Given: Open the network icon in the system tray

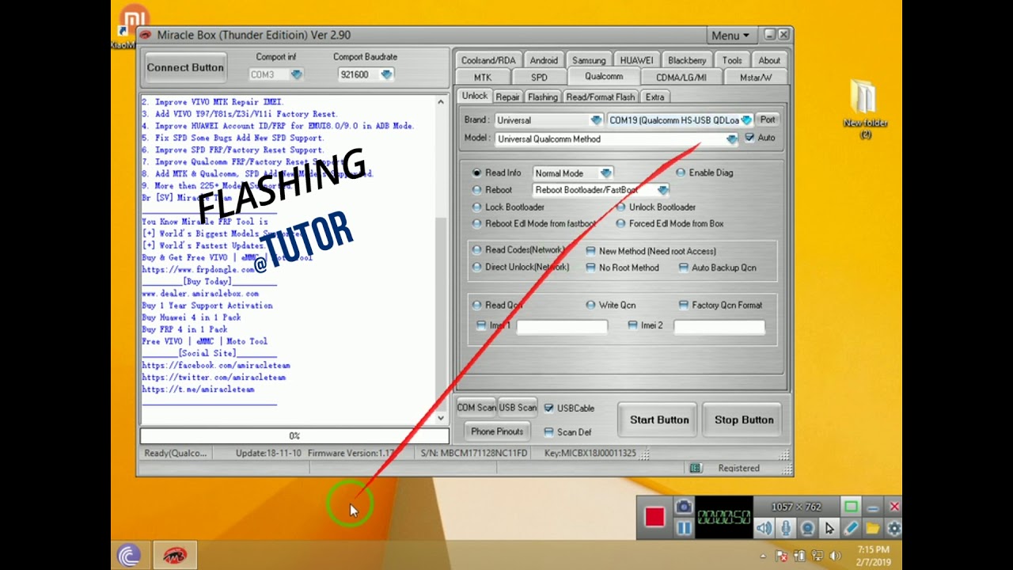Looking at the screenshot, I should tap(817, 556).
